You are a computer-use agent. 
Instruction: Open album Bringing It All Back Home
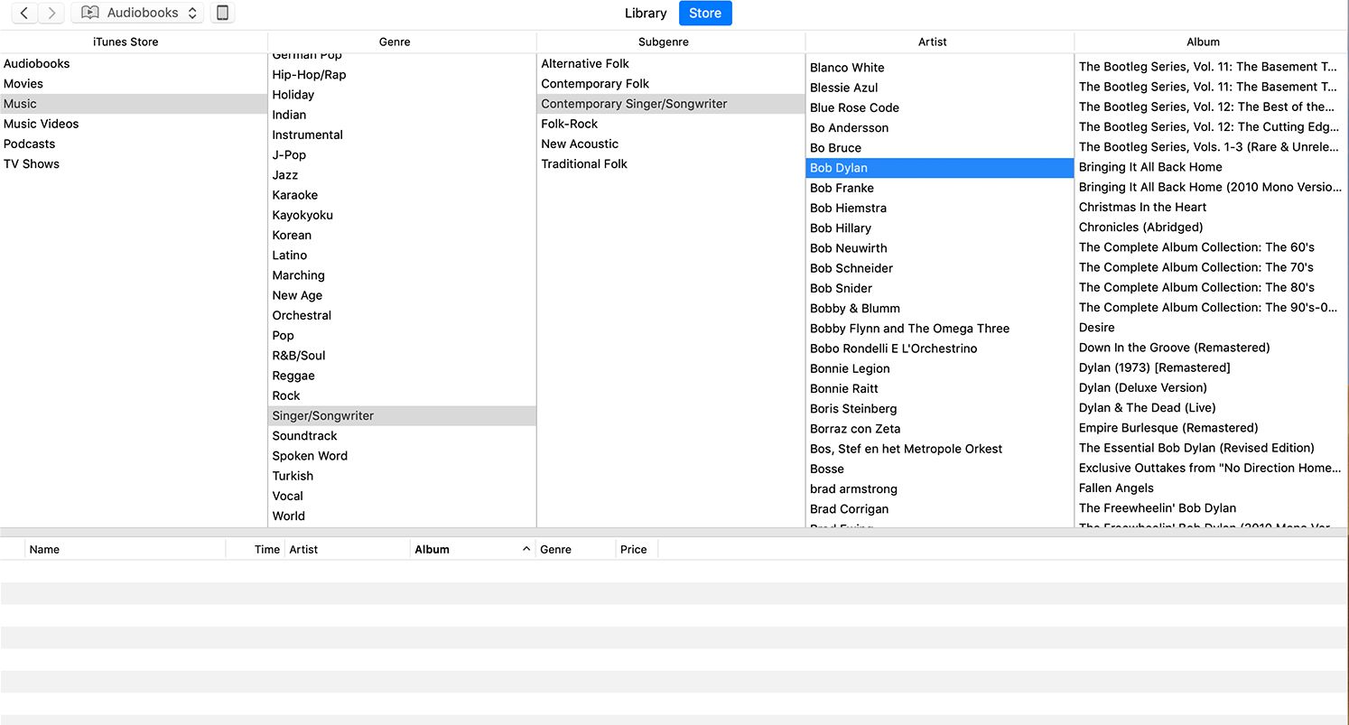click(1209, 167)
